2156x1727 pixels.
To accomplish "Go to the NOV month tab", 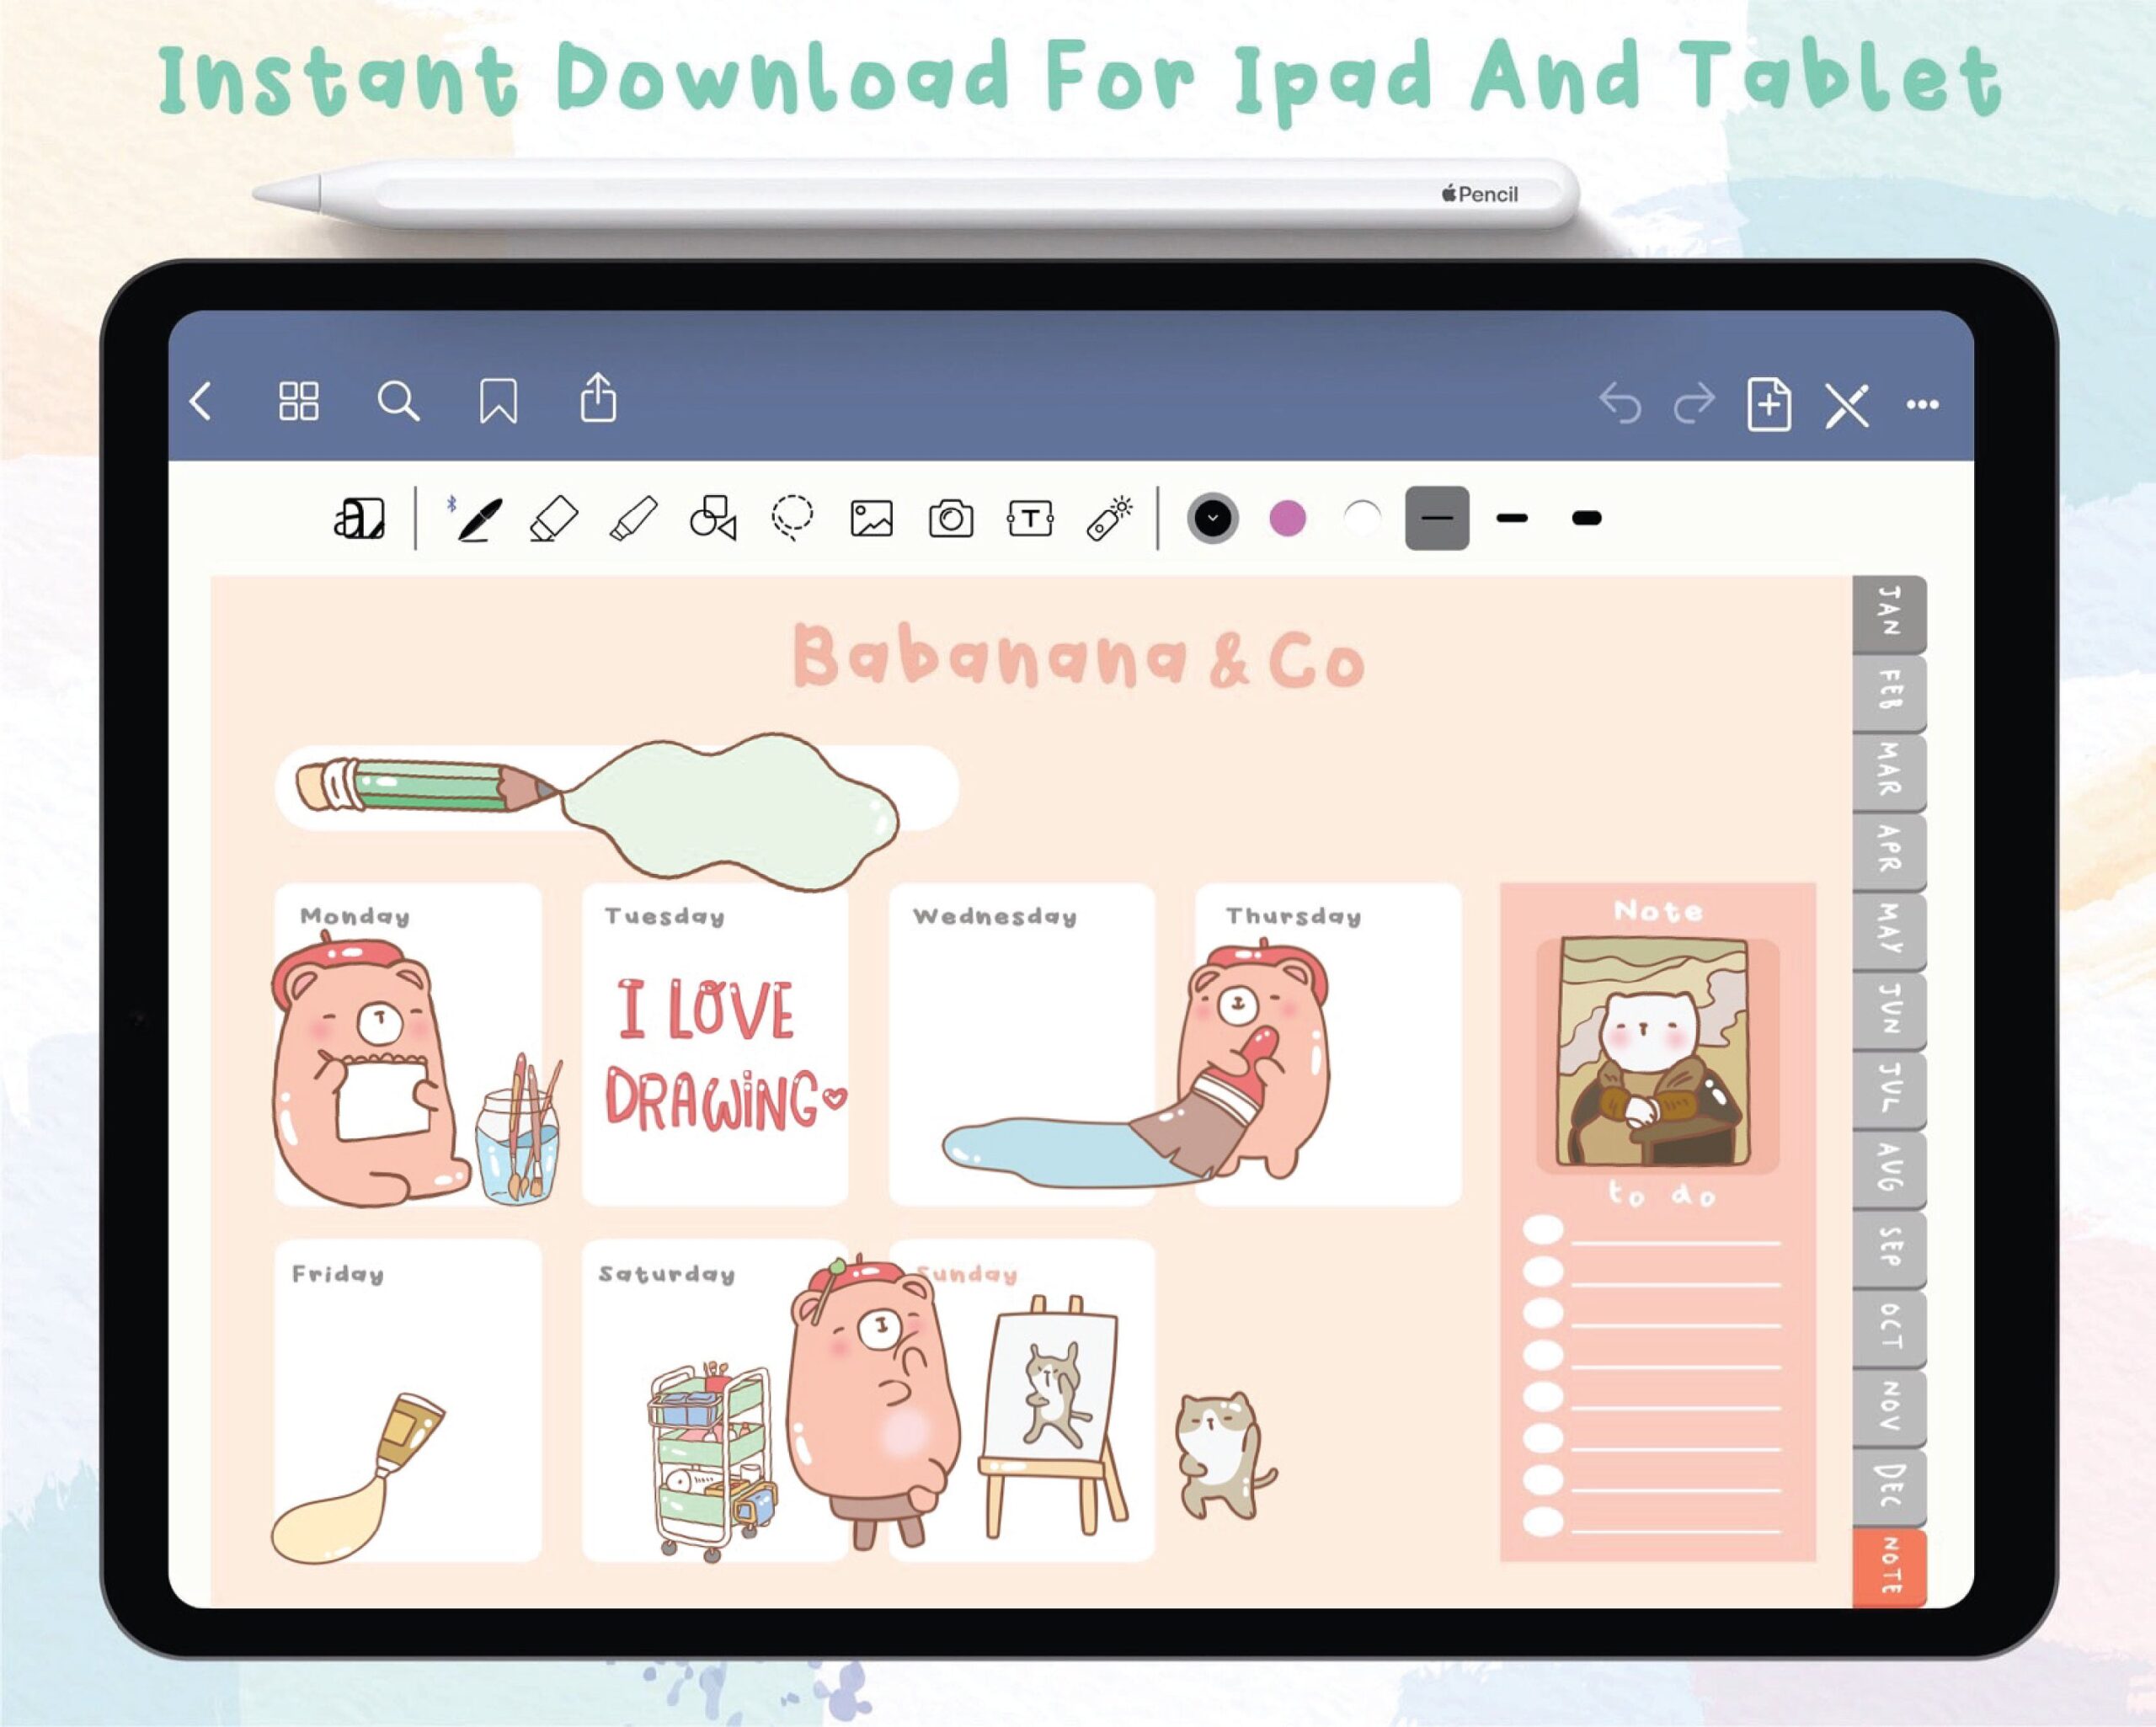I will pyautogui.click(x=1888, y=1408).
